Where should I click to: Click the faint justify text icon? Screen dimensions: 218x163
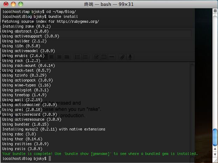(67, 57)
